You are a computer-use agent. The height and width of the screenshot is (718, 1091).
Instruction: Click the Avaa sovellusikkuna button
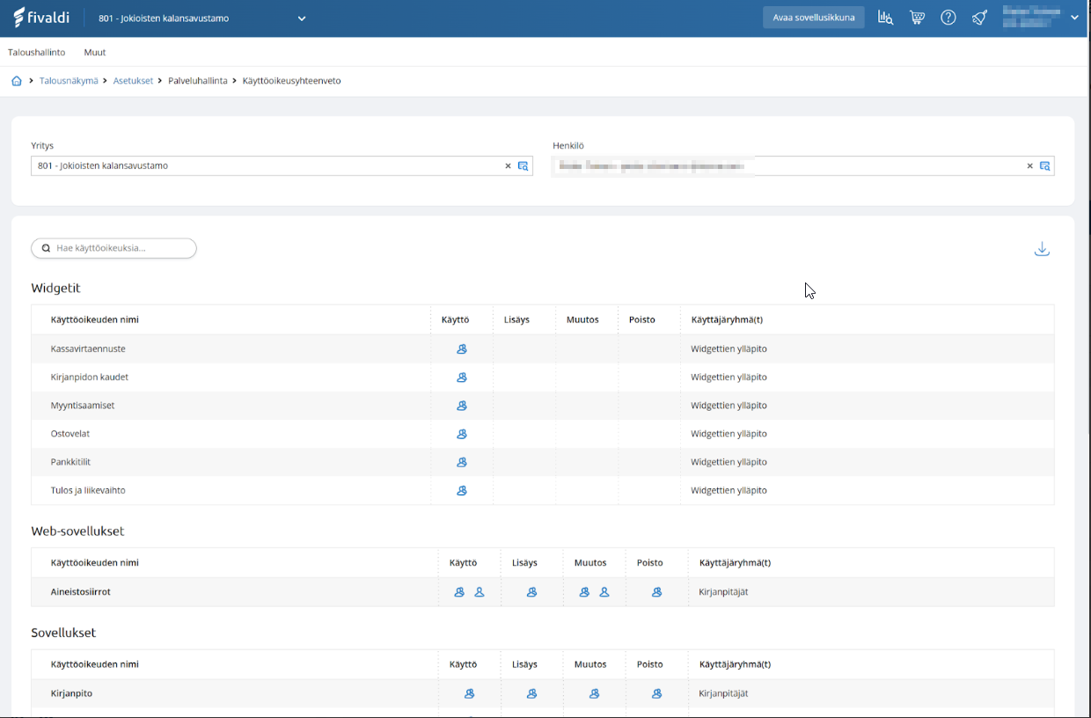click(x=813, y=18)
